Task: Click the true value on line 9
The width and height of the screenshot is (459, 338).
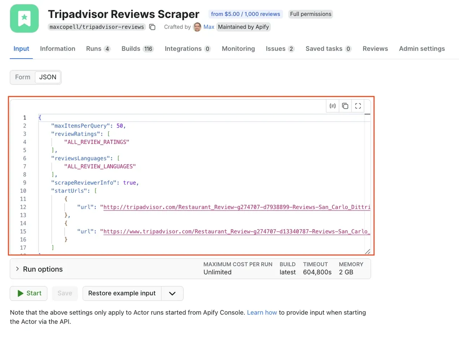Action: [x=129, y=183]
